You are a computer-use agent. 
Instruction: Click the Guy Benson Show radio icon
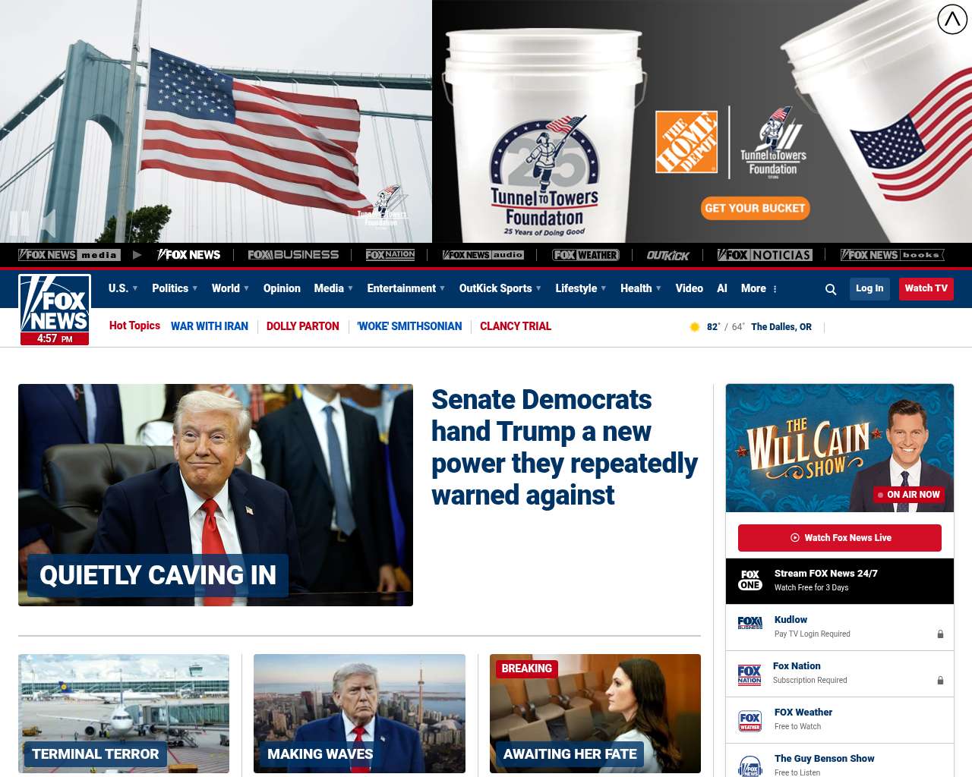coord(750,766)
